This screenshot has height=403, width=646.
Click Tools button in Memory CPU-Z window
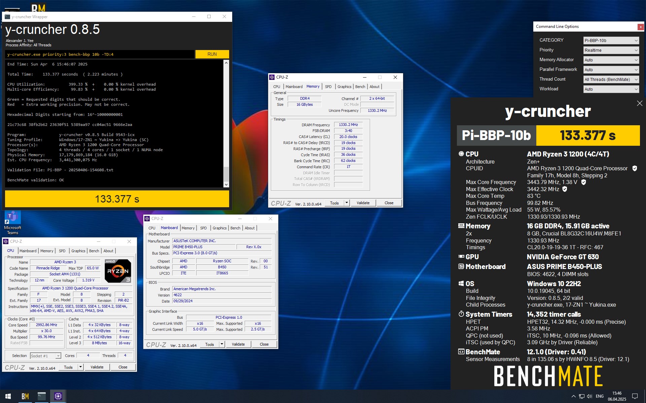pos(334,203)
